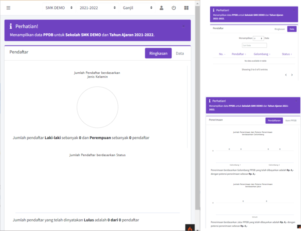Click the user profile icon
This screenshot has width=301, height=231.
[162, 8]
